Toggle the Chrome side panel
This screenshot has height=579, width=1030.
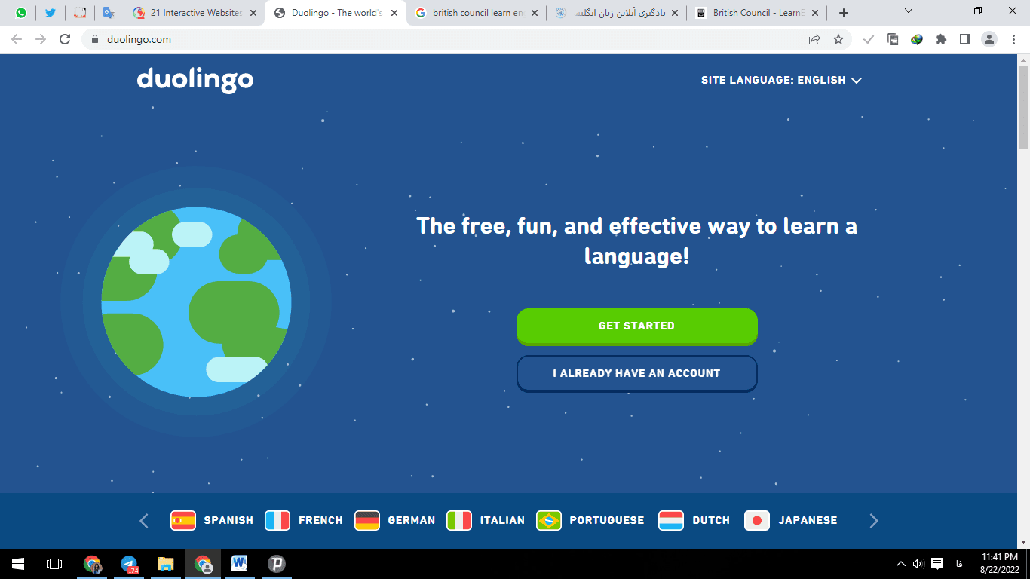point(965,39)
